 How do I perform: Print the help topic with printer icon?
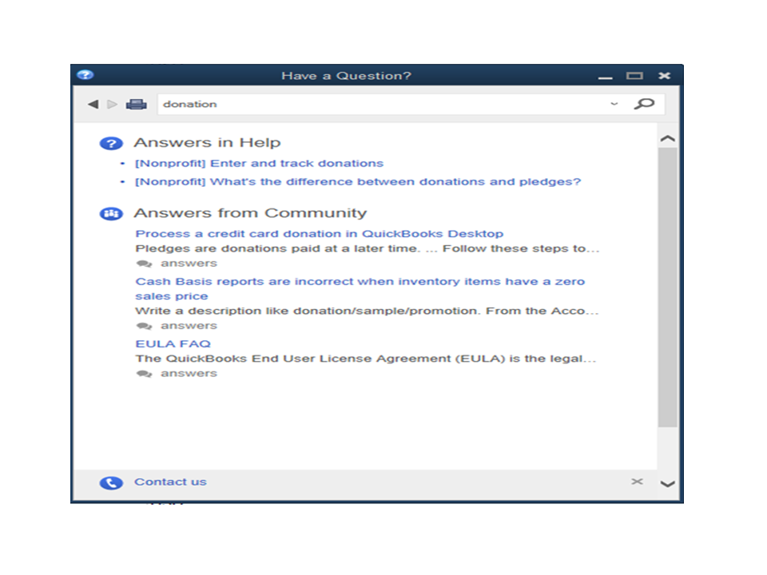click(137, 104)
